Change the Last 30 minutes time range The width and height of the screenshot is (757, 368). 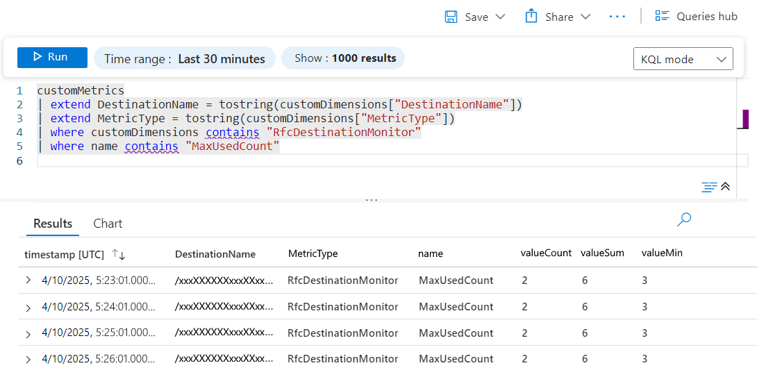pos(184,59)
